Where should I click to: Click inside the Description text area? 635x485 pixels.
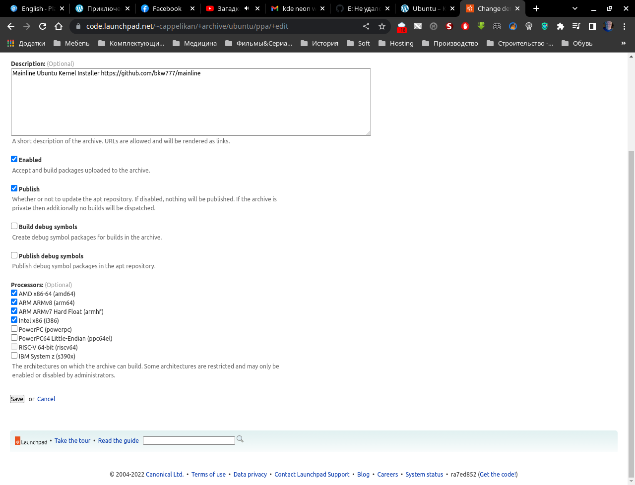[191, 102]
